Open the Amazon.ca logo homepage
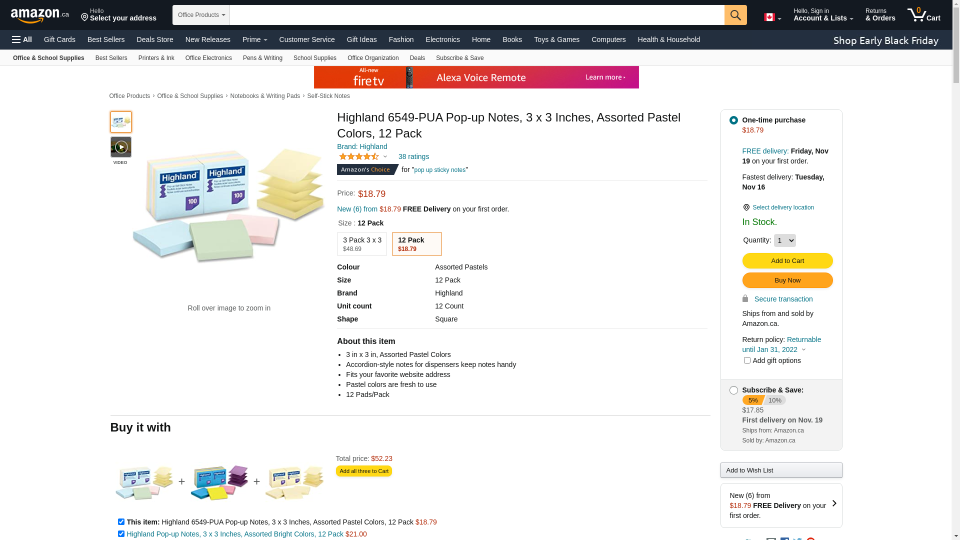This screenshot has width=960, height=540. [40, 15]
